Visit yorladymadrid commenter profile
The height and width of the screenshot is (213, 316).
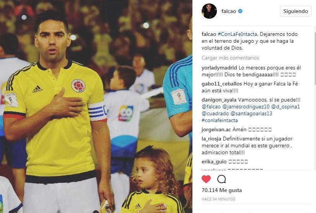coord(219,68)
